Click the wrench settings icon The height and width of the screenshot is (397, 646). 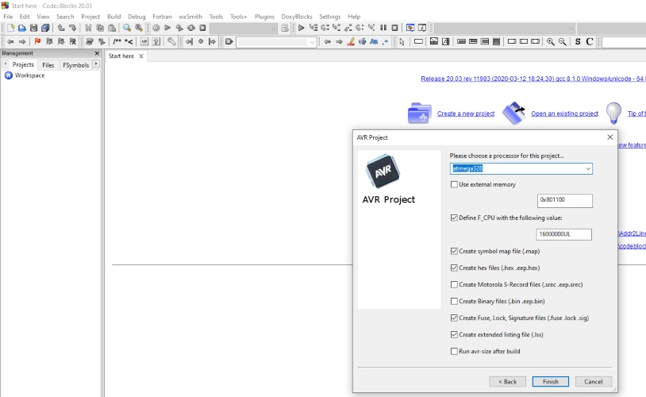point(171,41)
